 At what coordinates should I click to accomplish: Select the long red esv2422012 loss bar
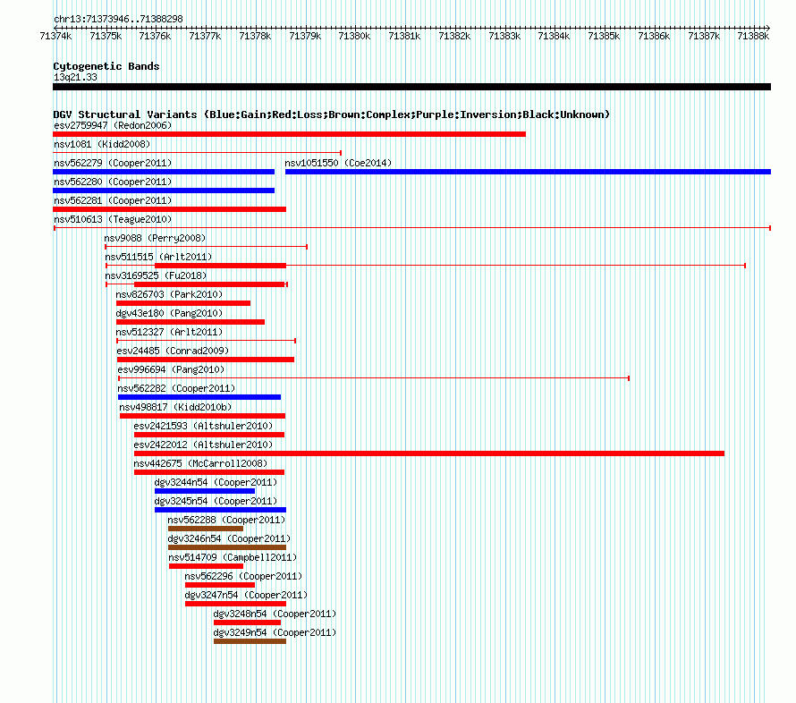(429, 453)
